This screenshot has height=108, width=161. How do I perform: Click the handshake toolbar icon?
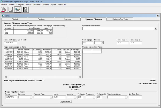(x=18, y=10)
